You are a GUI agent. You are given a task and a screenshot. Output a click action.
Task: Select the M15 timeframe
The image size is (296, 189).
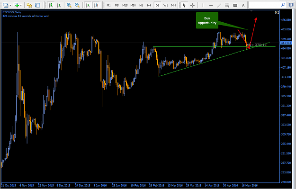click(125, 5)
